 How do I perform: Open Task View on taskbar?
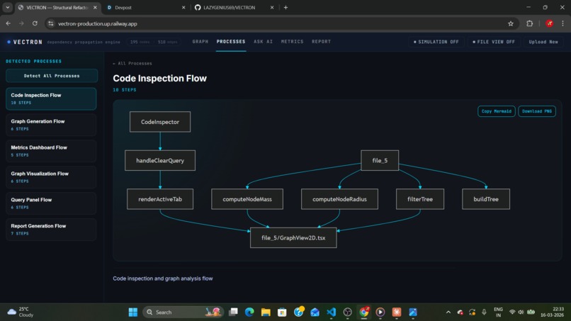coord(233,312)
